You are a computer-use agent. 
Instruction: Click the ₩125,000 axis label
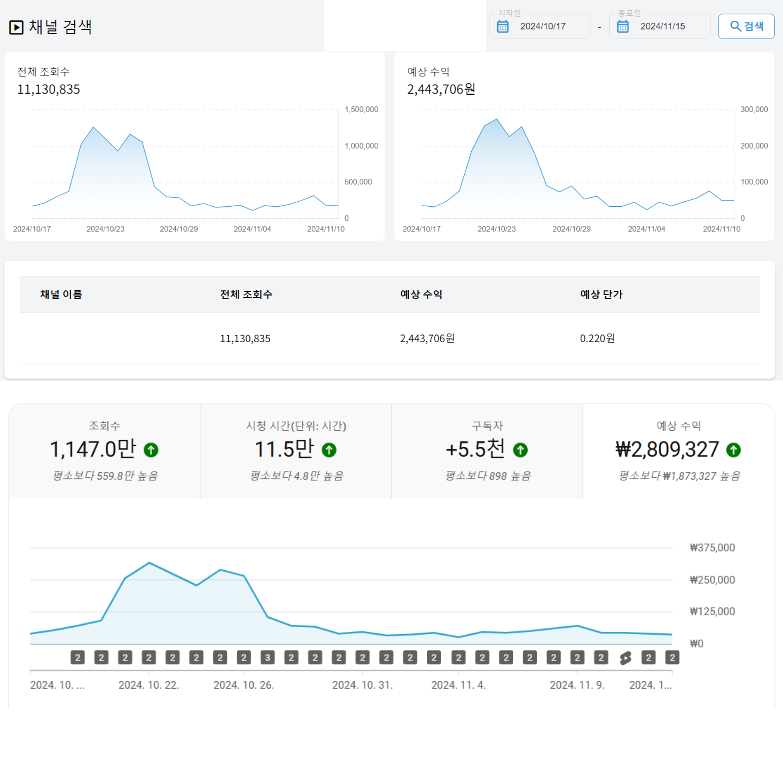click(x=713, y=612)
